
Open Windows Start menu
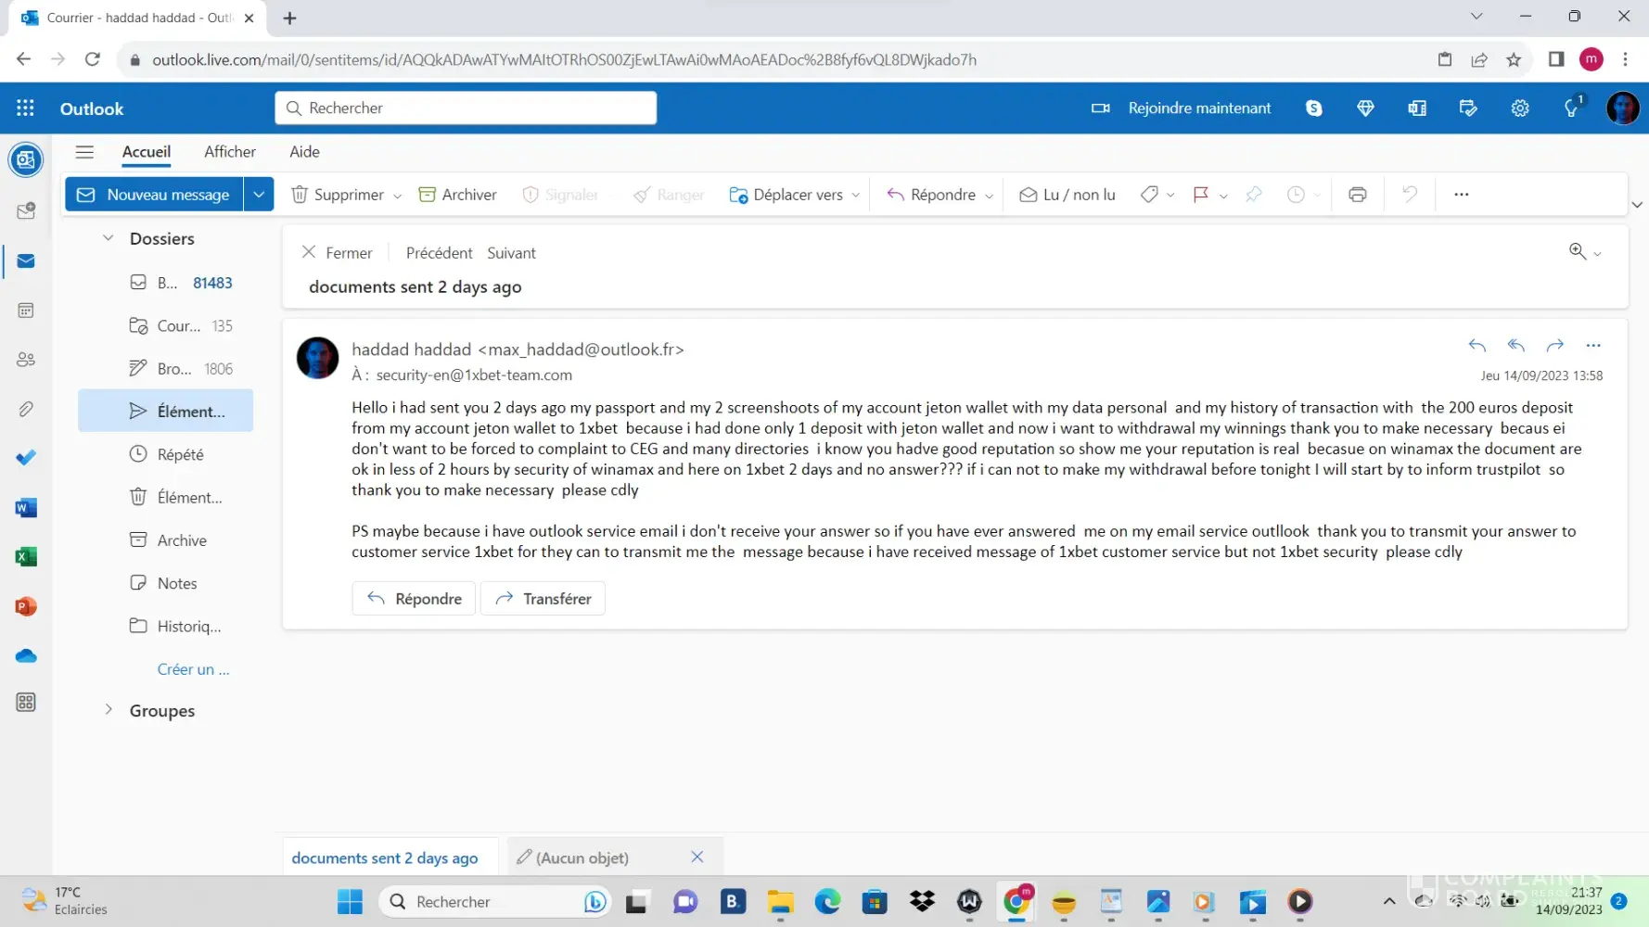pos(350,902)
